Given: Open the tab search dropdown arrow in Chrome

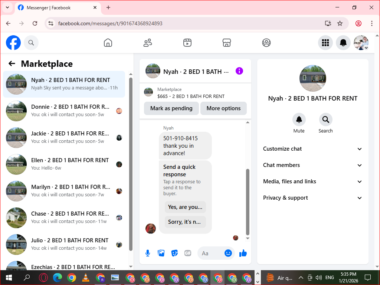Looking at the screenshot, I should click(x=7, y=7).
